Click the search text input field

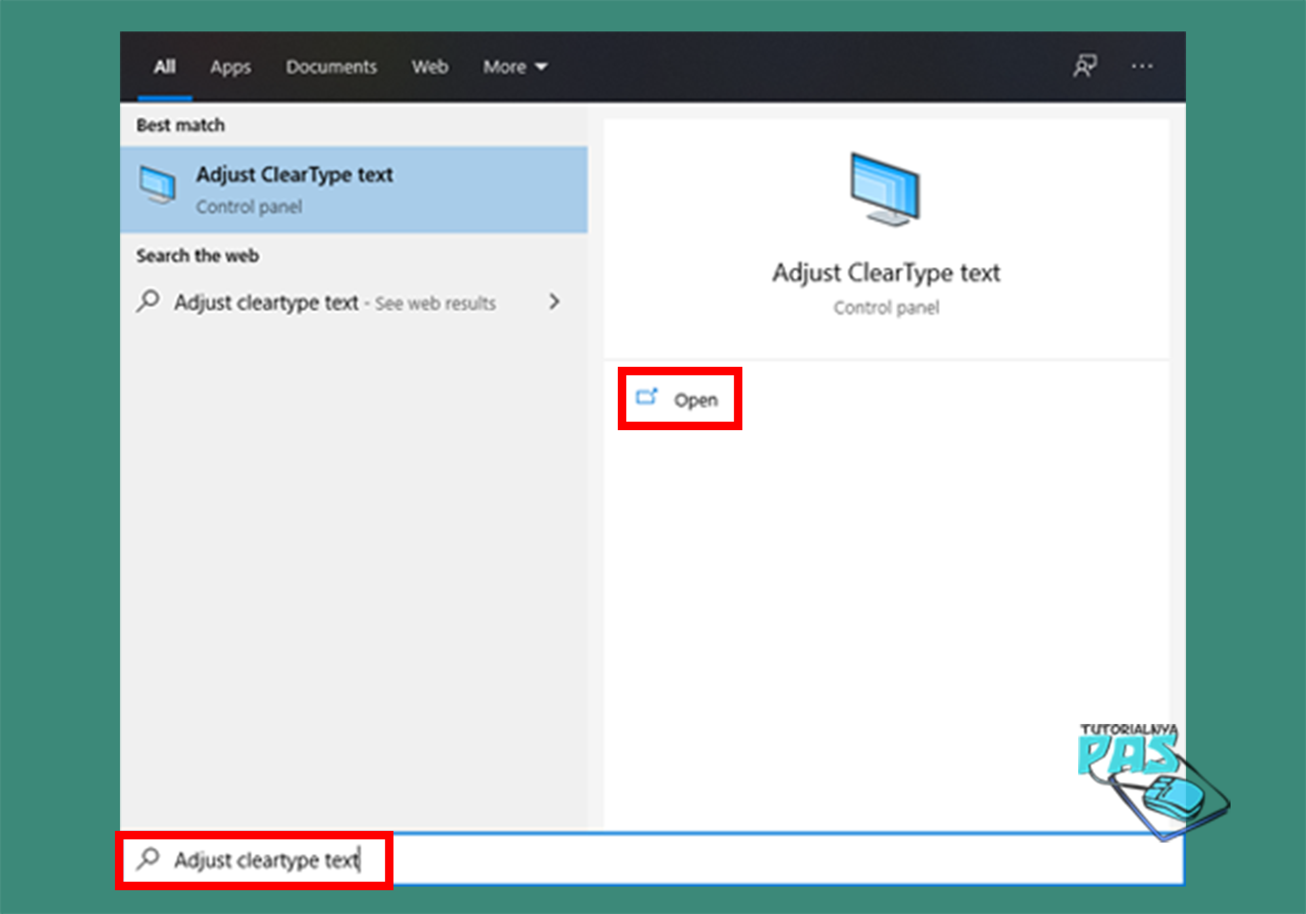pyautogui.click(x=683, y=859)
